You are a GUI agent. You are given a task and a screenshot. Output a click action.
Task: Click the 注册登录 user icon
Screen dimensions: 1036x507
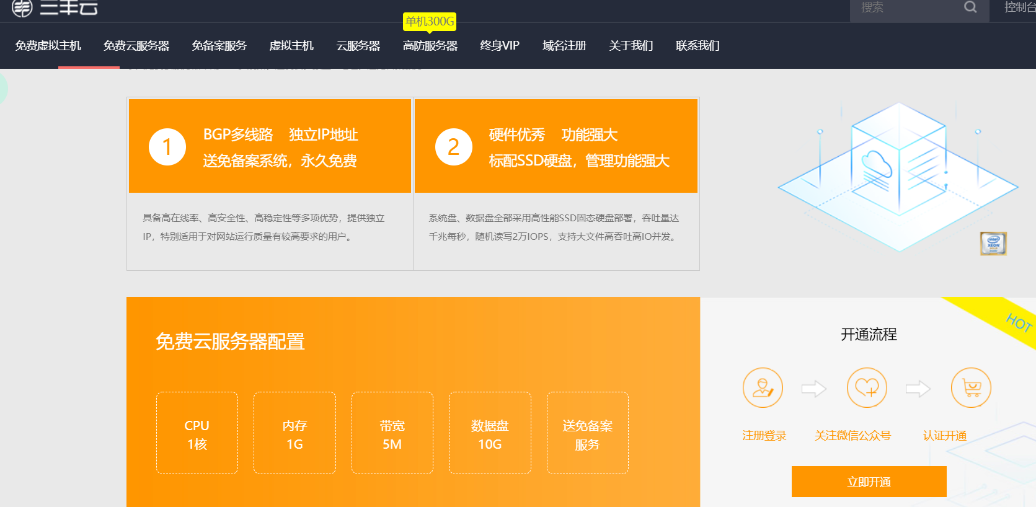(763, 388)
